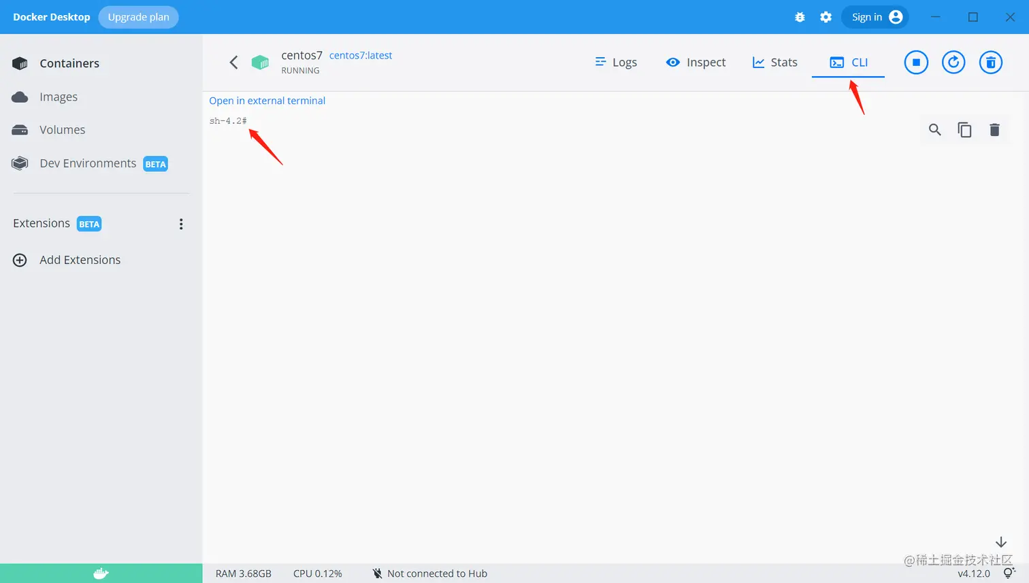Click Not connected to Hub status
1029x583 pixels.
[430, 573]
